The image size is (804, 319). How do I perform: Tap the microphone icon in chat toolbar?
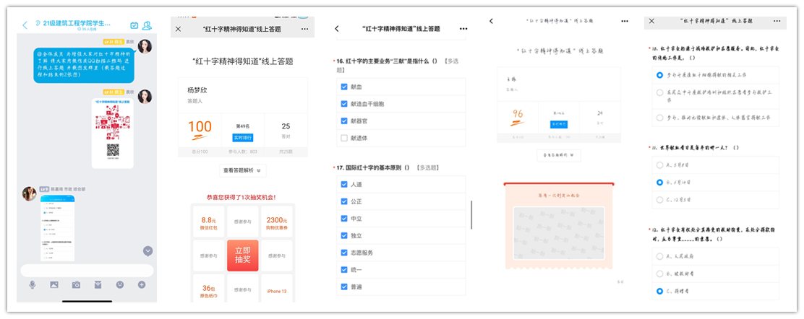tap(33, 285)
